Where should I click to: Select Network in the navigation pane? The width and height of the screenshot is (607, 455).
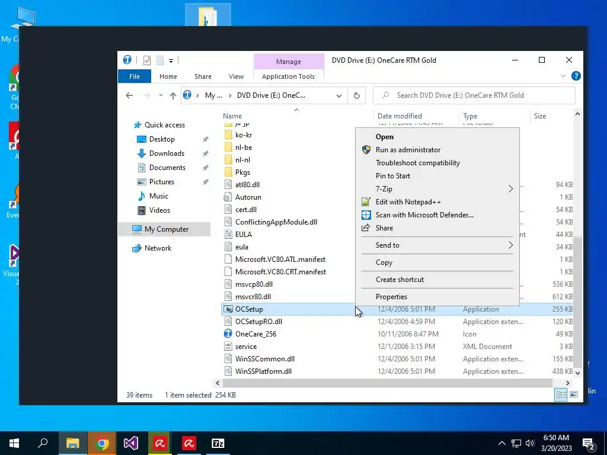pos(158,248)
